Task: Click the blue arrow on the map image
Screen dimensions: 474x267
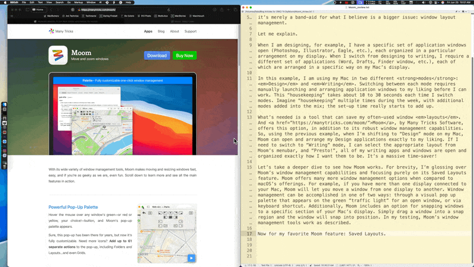Action: pyautogui.click(x=191, y=258)
